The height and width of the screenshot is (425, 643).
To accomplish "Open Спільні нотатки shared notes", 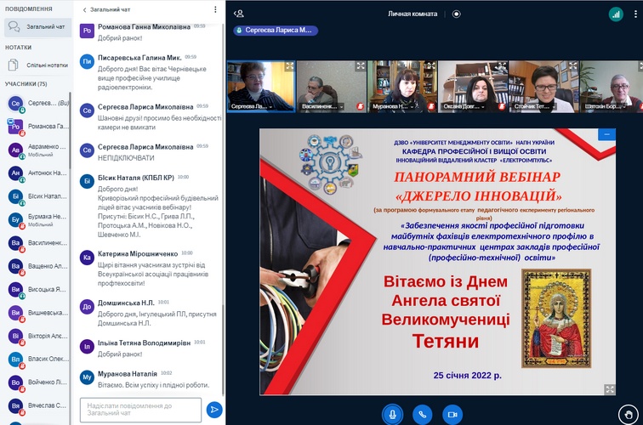I will [x=37, y=65].
